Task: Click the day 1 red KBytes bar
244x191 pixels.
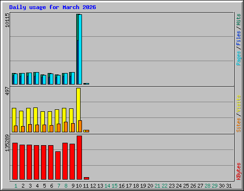Action: point(15,161)
